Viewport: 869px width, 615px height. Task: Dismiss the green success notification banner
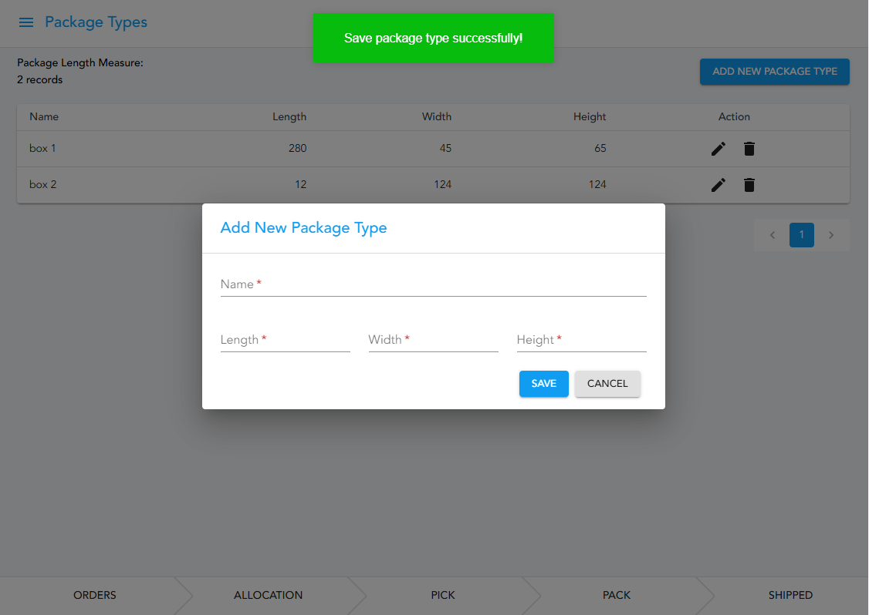pos(433,37)
